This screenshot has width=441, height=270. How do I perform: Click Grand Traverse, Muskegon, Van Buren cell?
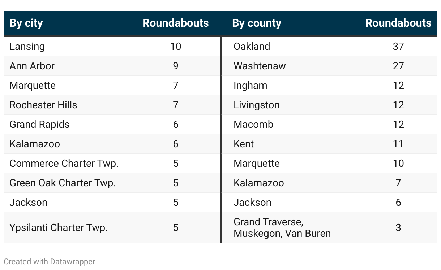282,228
